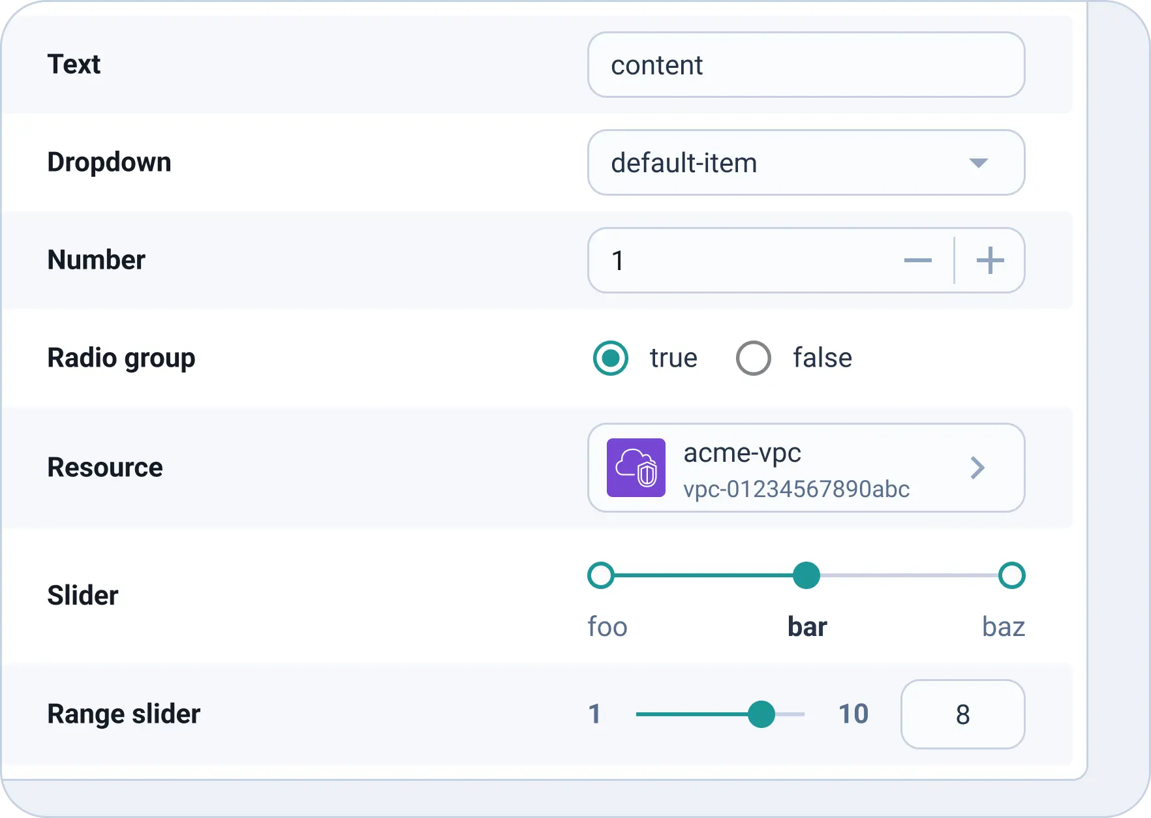Select the 'true' radio button
Viewport: 1151px width, 818px height.
click(x=610, y=358)
